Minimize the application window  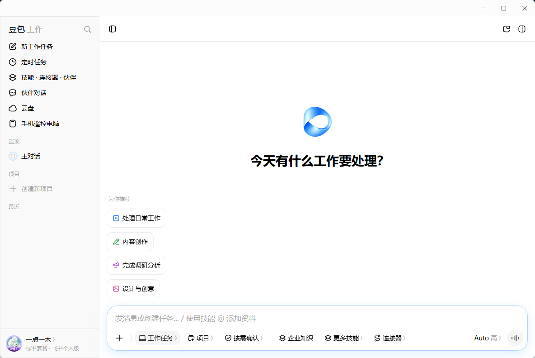483,8
